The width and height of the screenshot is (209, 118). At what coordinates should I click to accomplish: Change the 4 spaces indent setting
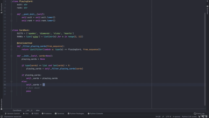click(176, 117)
